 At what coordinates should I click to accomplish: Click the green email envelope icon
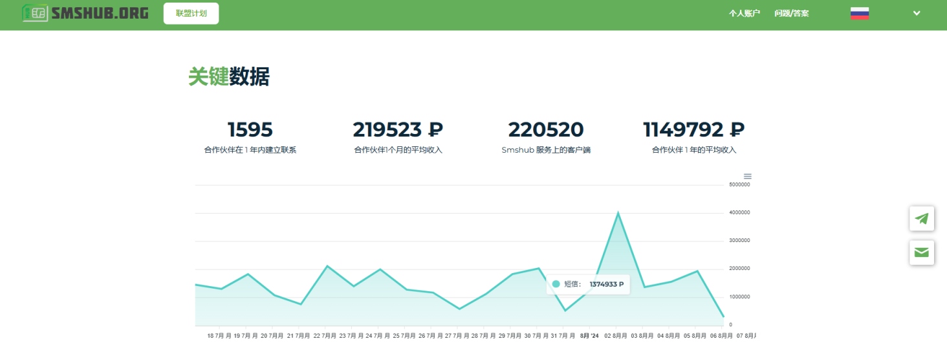tap(921, 252)
